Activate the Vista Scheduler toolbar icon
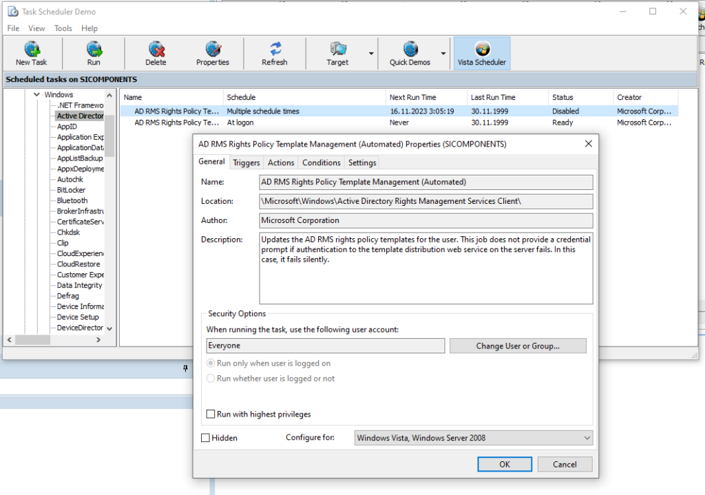The image size is (705, 495). point(481,53)
